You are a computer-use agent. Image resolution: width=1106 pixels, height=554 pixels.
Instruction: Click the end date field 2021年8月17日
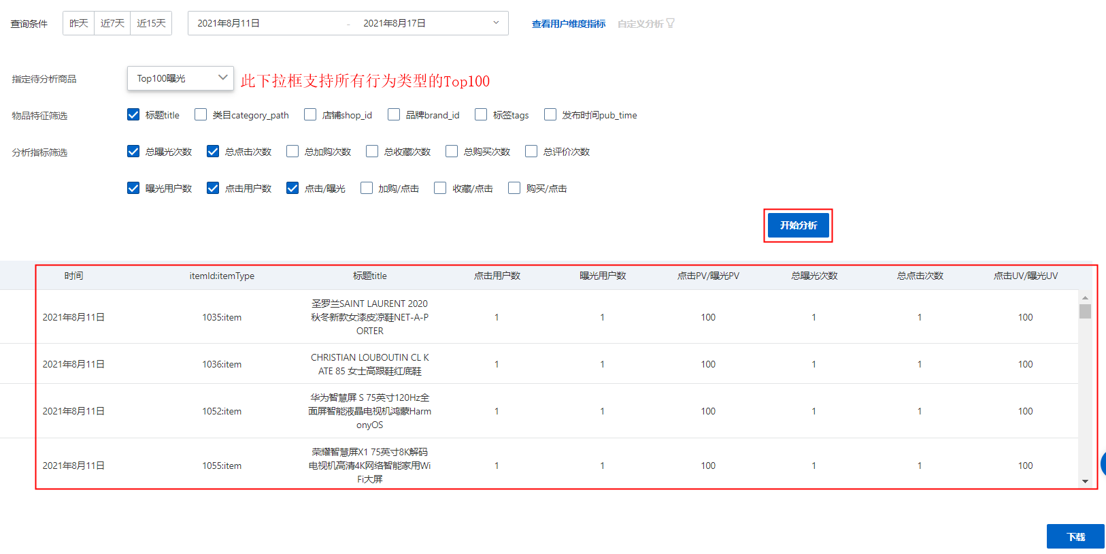tap(395, 23)
